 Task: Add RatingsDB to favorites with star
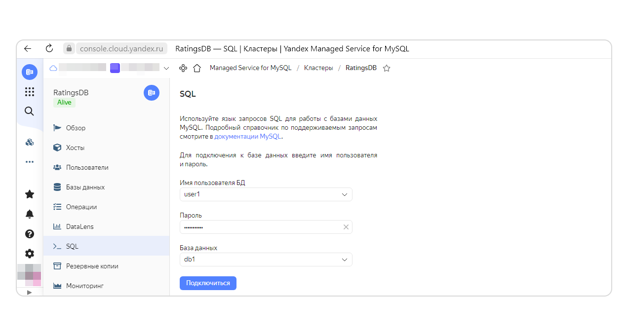tap(387, 68)
